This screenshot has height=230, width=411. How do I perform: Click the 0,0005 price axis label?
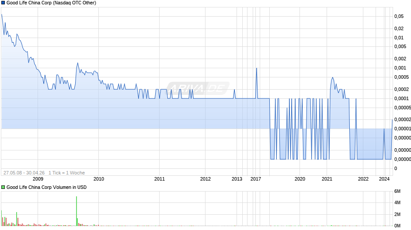point(401,77)
